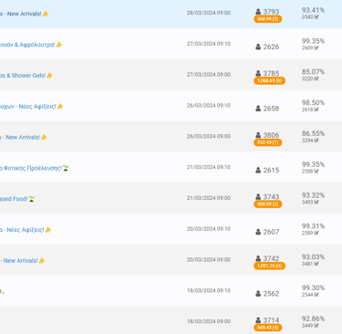Click the date 20/03/2024 09:10

click(209, 229)
